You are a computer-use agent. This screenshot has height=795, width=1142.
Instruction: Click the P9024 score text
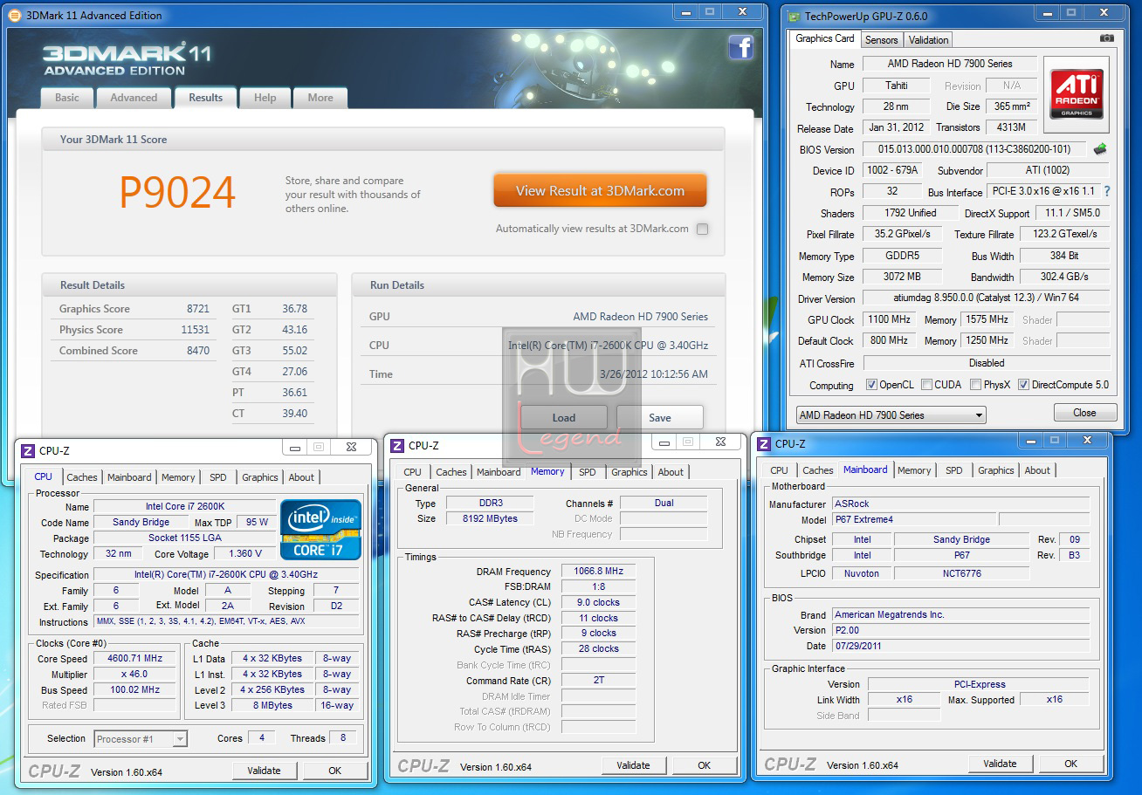point(177,192)
